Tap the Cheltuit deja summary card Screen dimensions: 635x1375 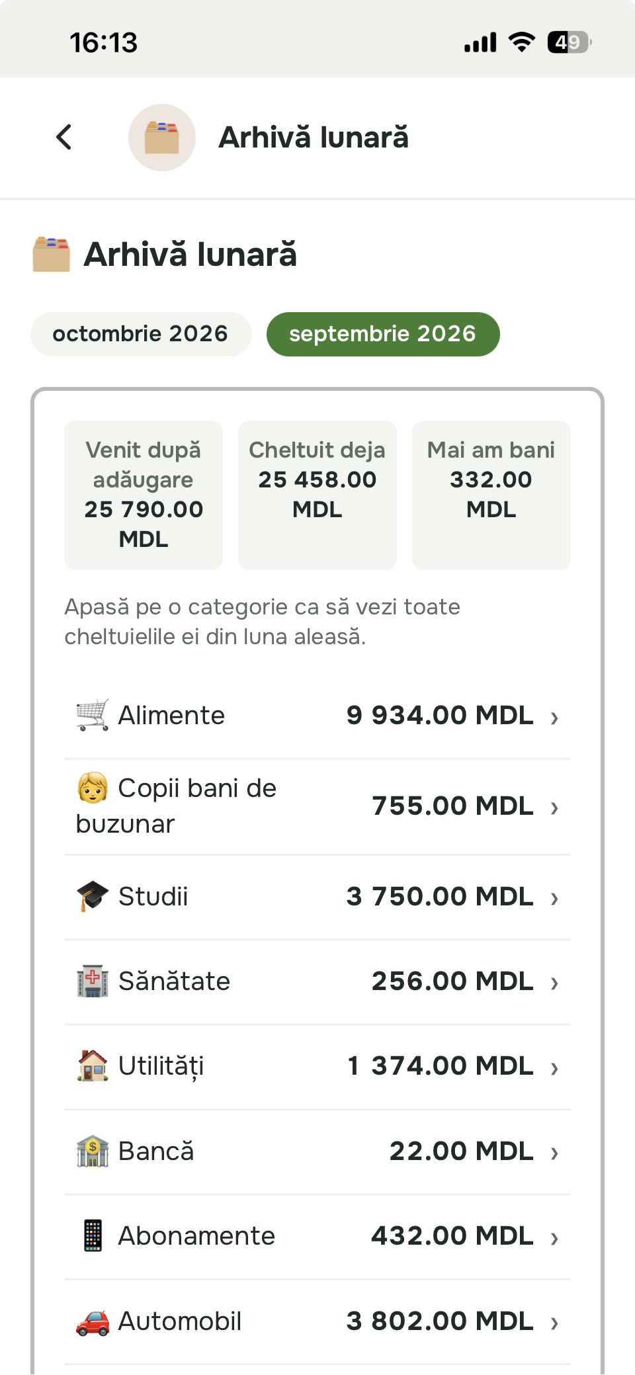coord(317,495)
